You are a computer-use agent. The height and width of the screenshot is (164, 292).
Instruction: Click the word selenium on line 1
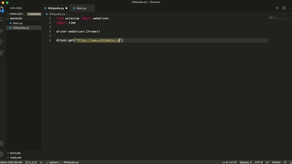pyautogui.click(x=72, y=18)
